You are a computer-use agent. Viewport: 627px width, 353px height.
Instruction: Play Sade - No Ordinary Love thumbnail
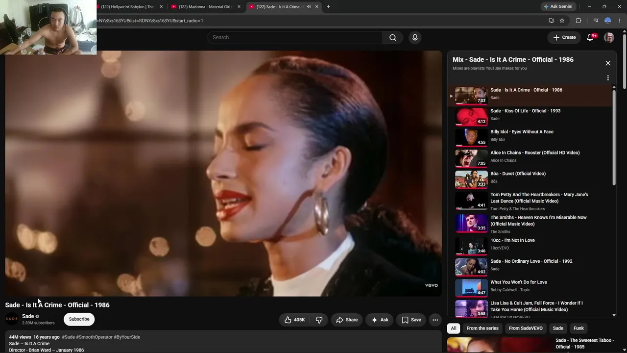472,267
